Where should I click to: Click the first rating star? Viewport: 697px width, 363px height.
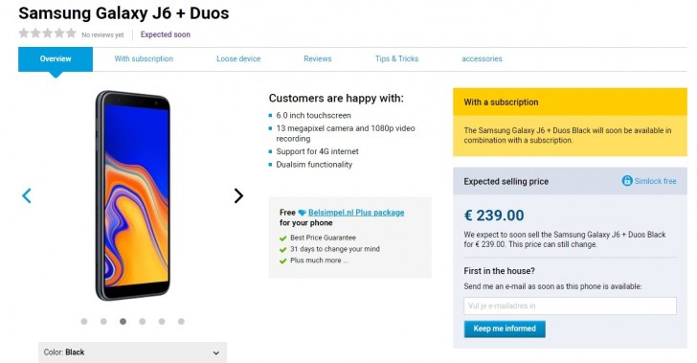(x=24, y=33)
